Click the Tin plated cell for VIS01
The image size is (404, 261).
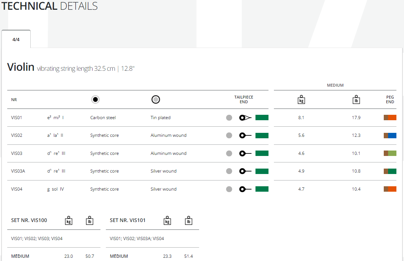tap(160, 118)
